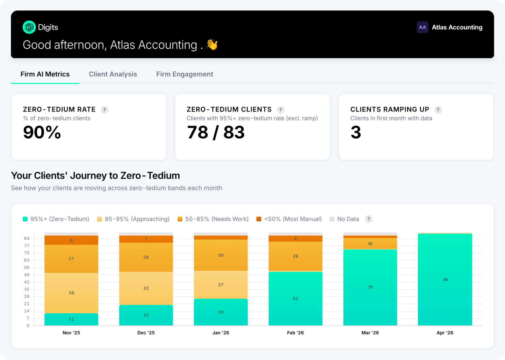Screen dimensions: 505x360
Task: Click the Dec '25 most manual segment 7
Action: (x=146, y=239)
